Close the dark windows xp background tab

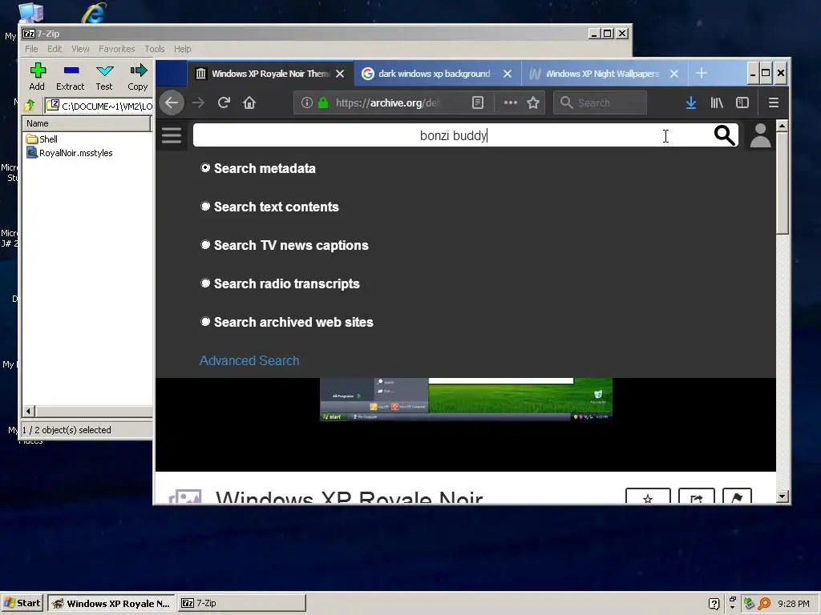point(508,74)
